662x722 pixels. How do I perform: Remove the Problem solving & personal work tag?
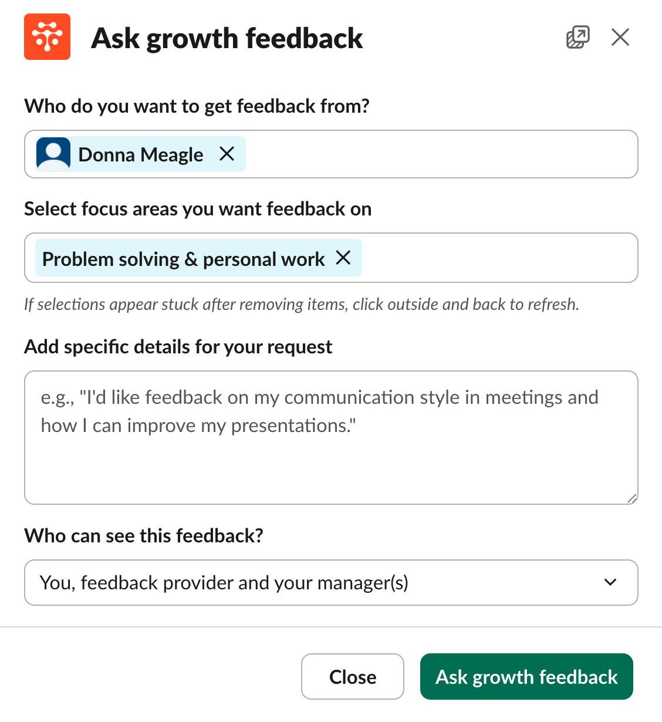[x=343, y=258]
